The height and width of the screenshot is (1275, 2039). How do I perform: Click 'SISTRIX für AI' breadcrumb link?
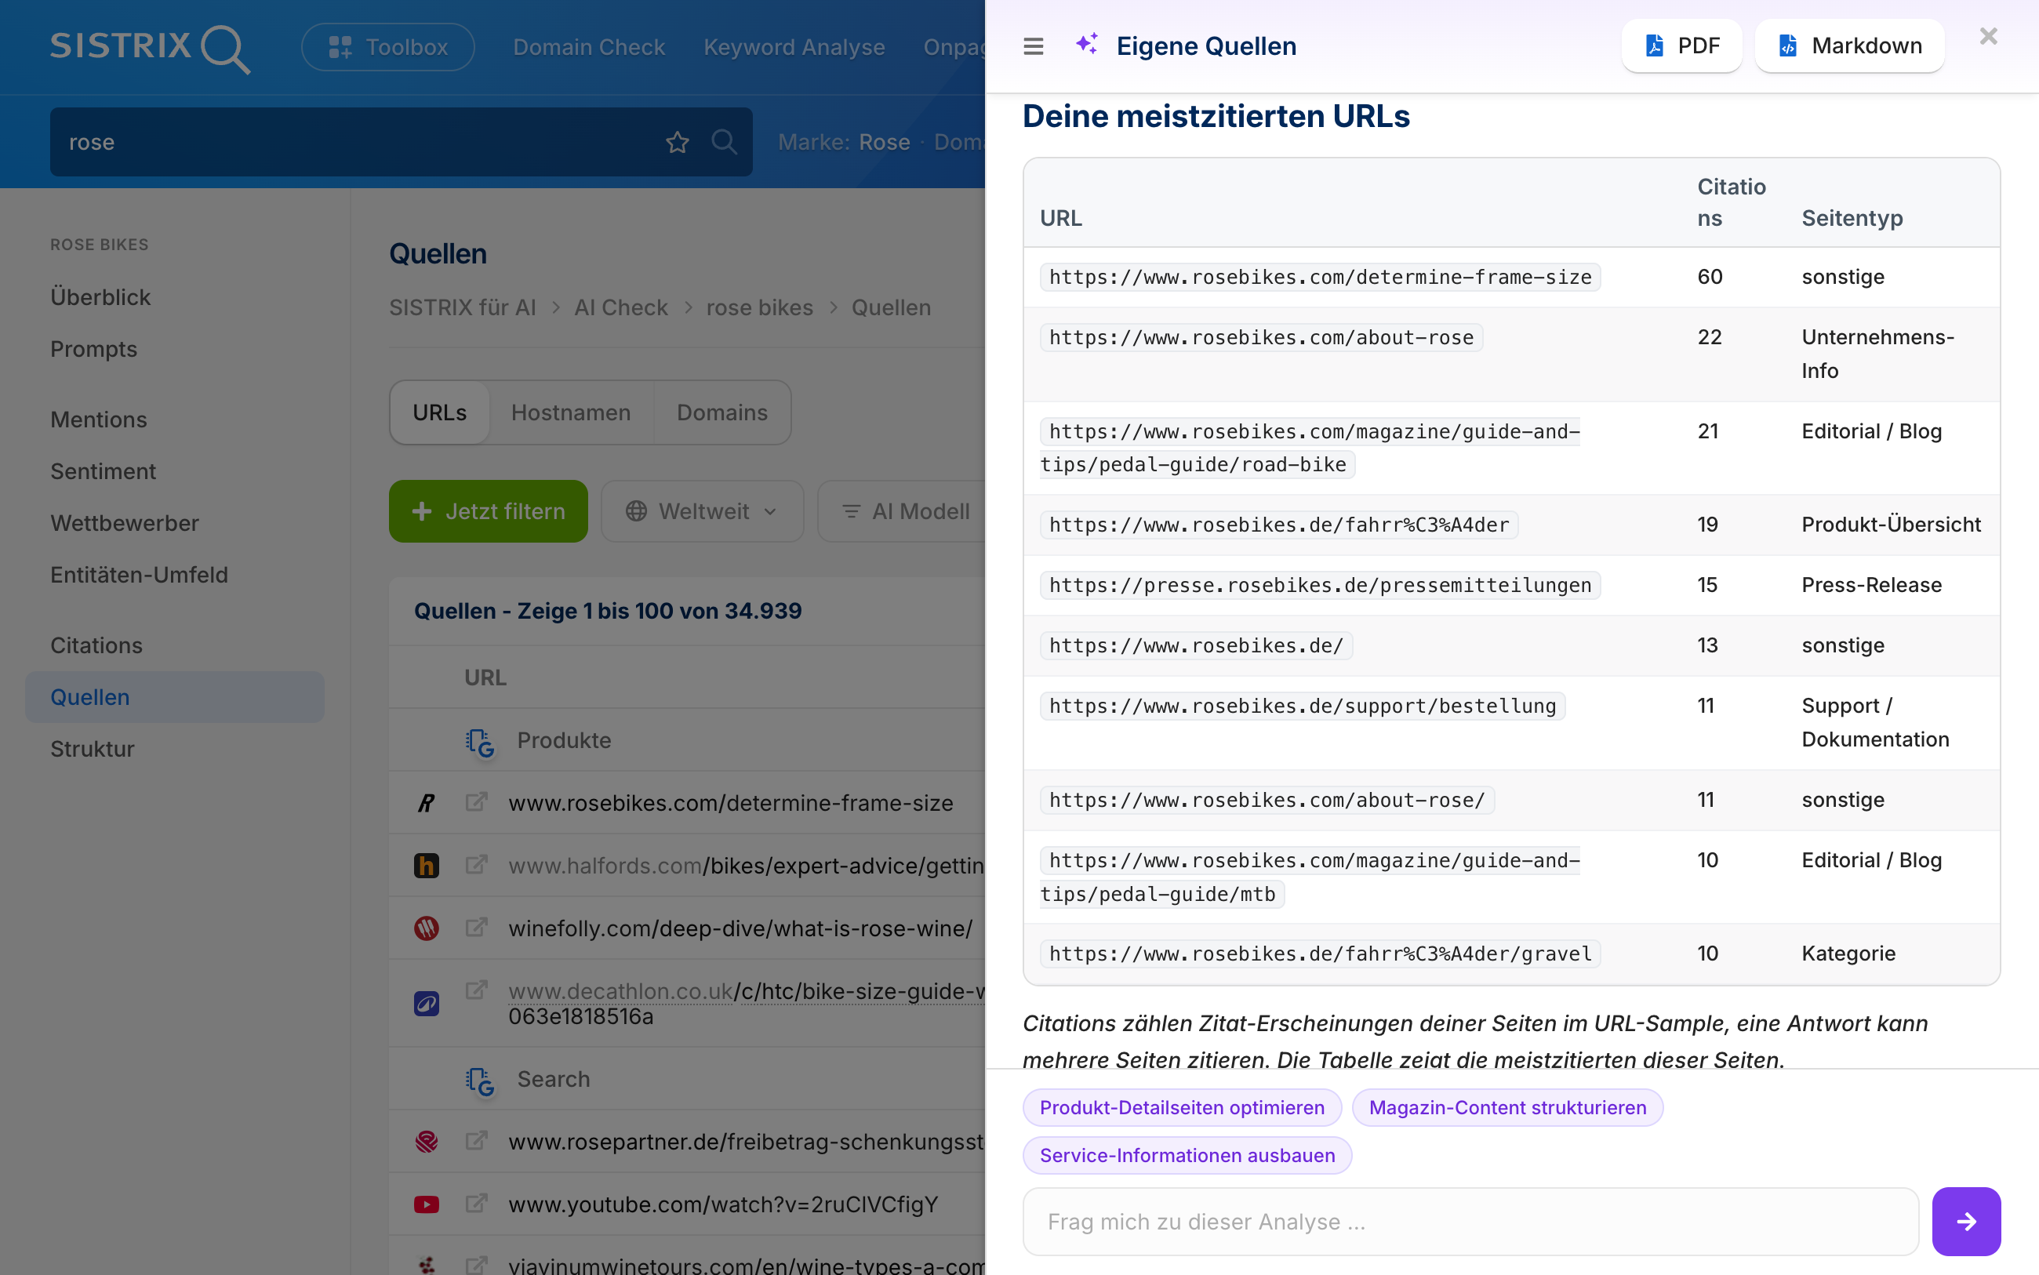[462, 307]
